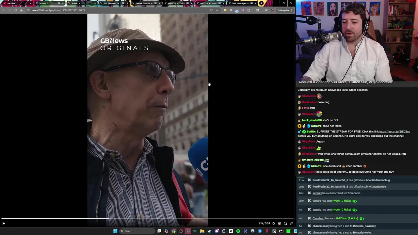Screen dimensions: 418x235
Task: Go to browser home page
Action: pos(21,10)
